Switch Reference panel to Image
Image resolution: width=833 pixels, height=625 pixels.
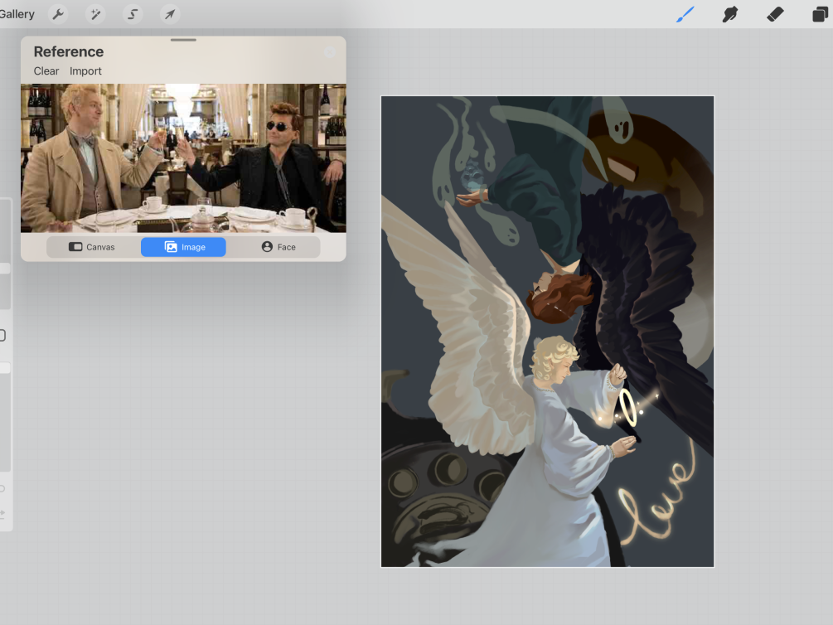(x=183, y=247)
